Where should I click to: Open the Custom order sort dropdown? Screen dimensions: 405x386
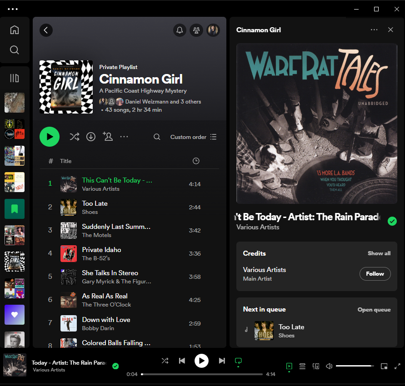pos(193,137)
